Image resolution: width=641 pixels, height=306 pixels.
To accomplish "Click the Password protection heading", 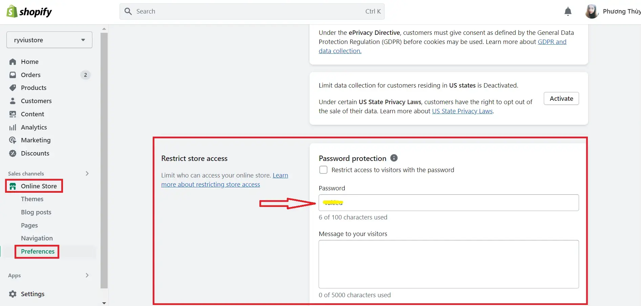I will [x=352, y=159].
